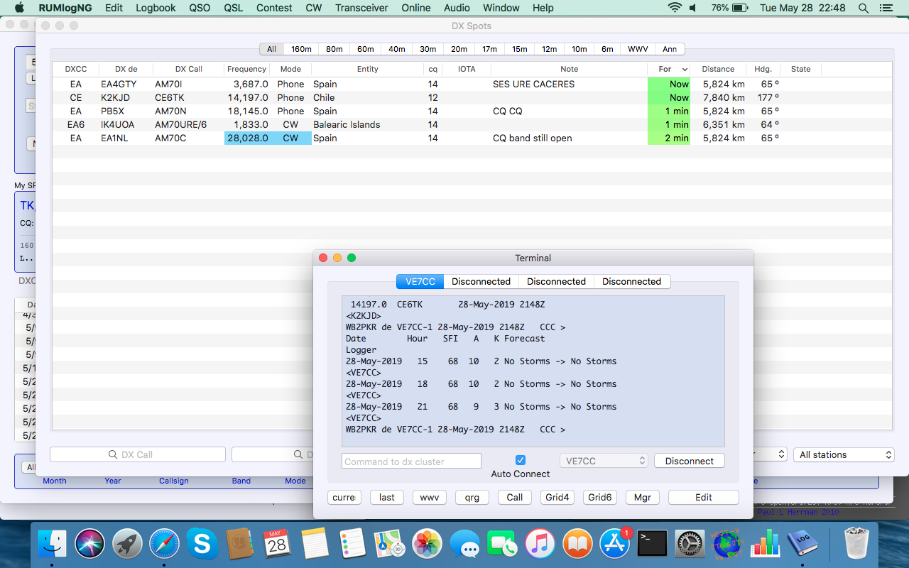Open Skype from the dock
The height and width of the screenshot is (568, 909).
[202, 545]
